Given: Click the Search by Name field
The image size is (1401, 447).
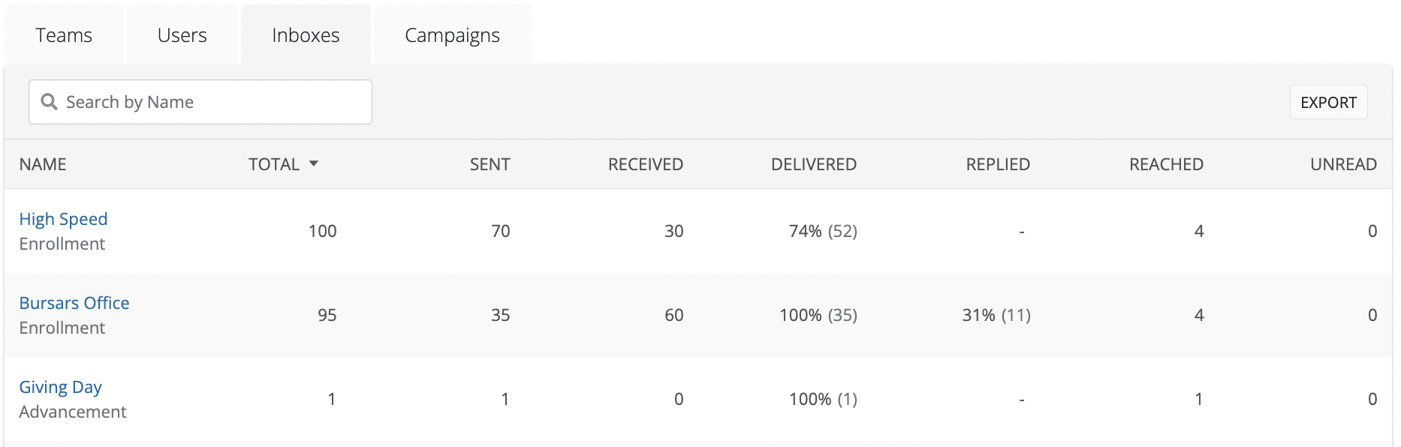Looking at the screenshot, I should pyautogui.click(x=210, y=102).
